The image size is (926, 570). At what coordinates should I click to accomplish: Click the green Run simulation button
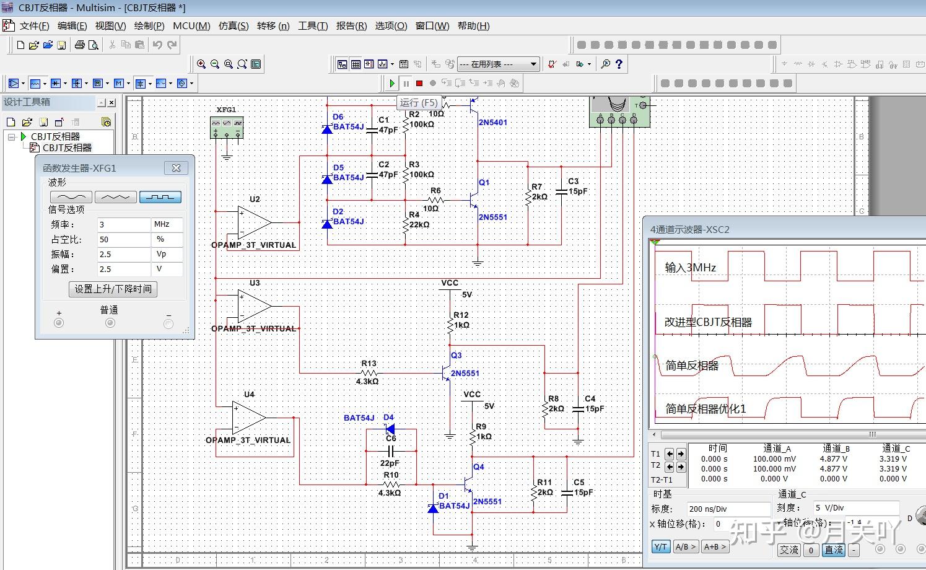point(392,83)
